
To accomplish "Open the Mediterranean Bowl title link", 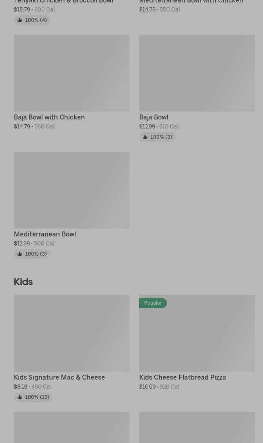I will point(45,234).
